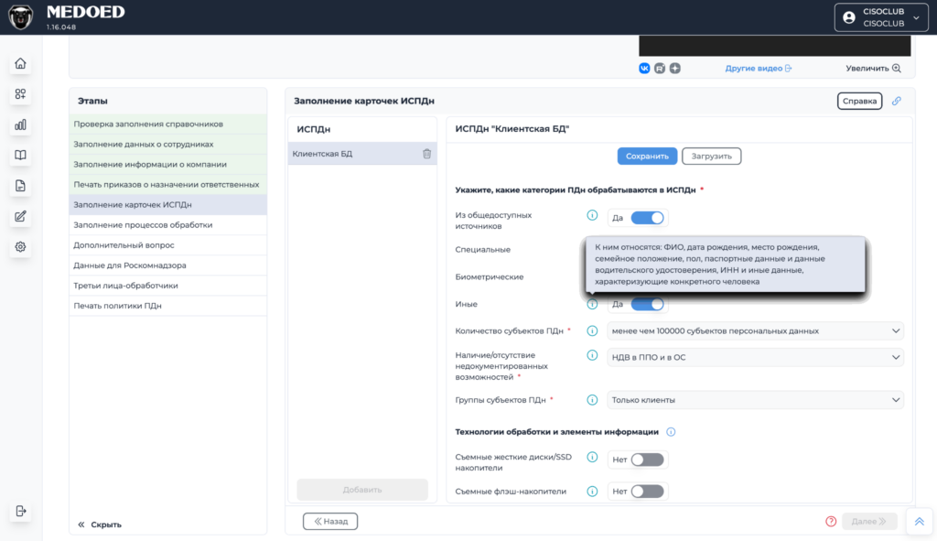
Task: Go to stage Заполнение процессов обработки
Action: tap(168, 225)
